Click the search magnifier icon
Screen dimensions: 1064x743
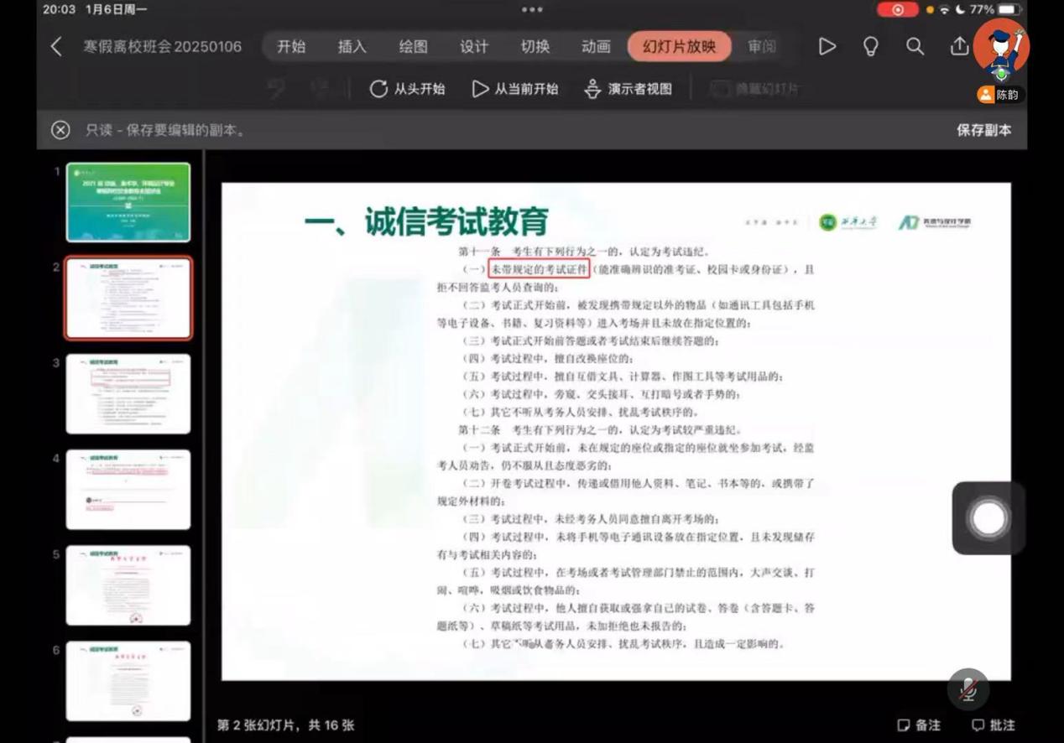[915, 46]
